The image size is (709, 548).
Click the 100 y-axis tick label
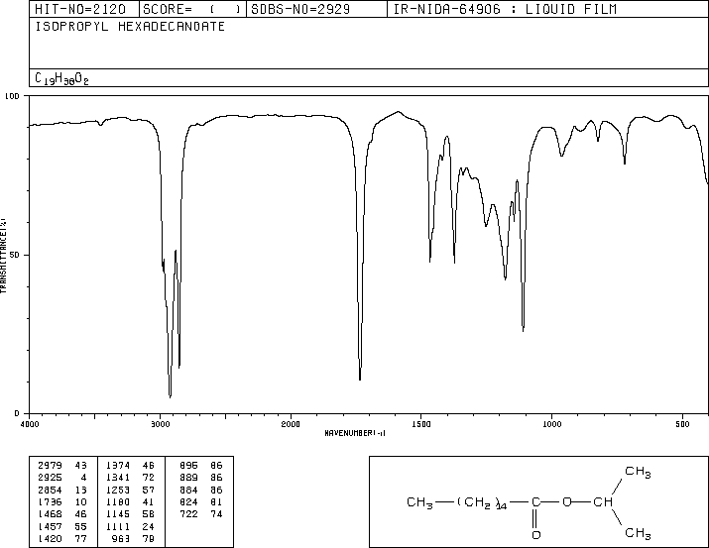point(12,96)
